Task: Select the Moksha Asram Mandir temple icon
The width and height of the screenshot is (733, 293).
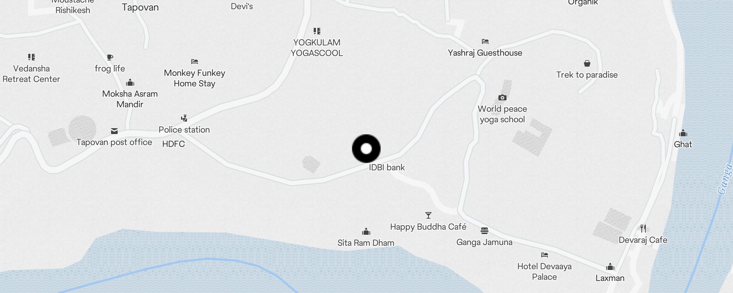Action: [x=130, y=82]
